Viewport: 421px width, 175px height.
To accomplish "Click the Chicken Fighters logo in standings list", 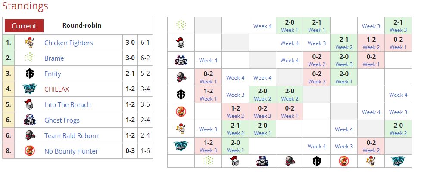I will pyautogui.click(x=30, y=43).
